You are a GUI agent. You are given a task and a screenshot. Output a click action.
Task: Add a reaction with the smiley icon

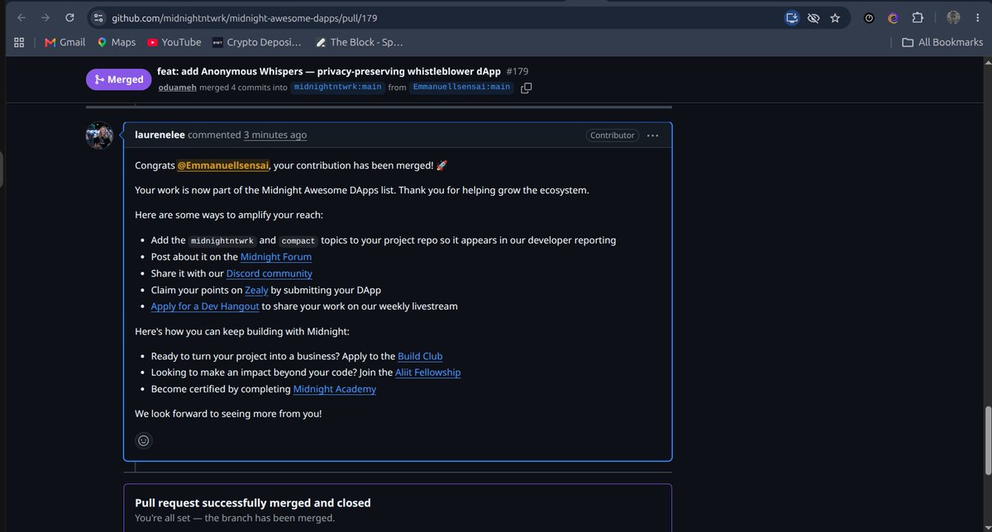coord(143,440)
